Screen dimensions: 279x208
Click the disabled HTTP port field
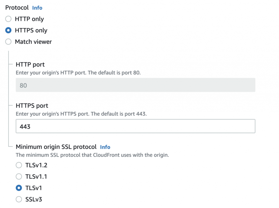point(135,85)
